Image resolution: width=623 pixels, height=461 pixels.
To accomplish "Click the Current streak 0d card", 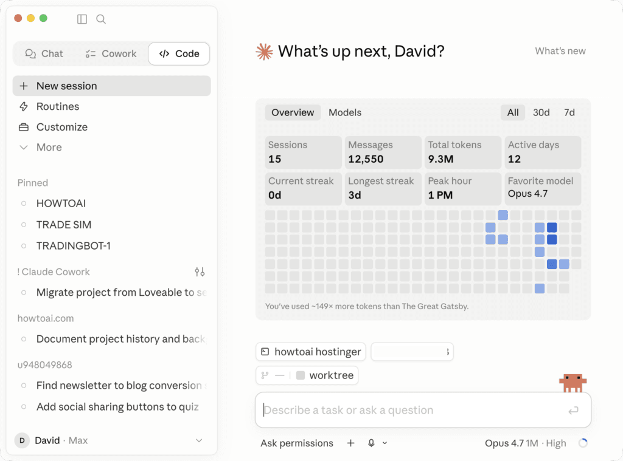I will pyautogui.click(x=304, y=188).
